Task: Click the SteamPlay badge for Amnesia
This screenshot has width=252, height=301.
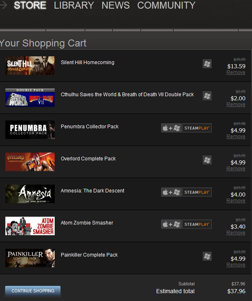Action: click(x=197, y=192)
